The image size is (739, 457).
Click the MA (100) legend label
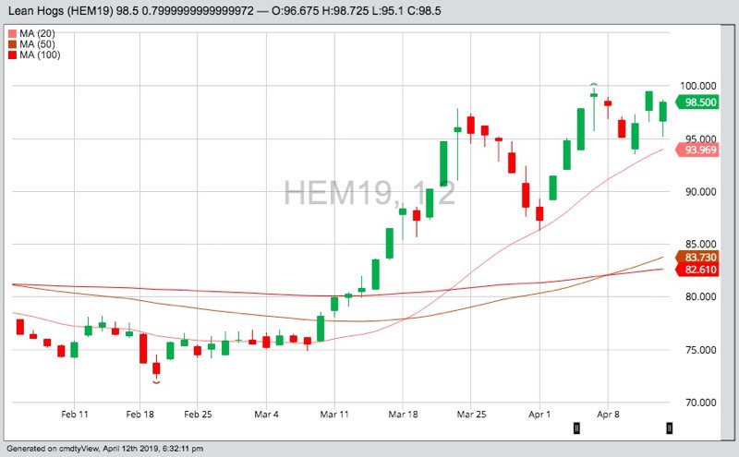coord(40,55)
